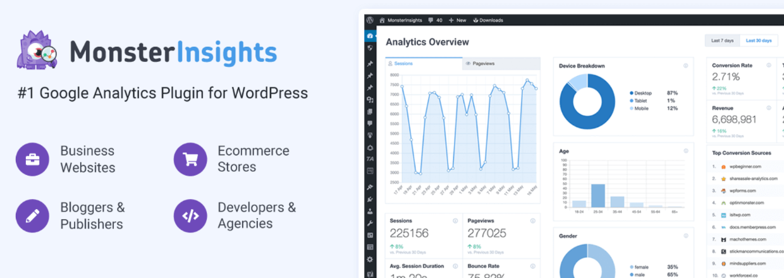Click the Bounce Rate info icon
Viewport: 784px width, 278px height.
pos(533,266)
